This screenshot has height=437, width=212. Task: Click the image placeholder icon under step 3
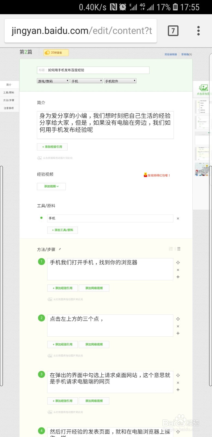pyautogui.click(x=50, y=412)
